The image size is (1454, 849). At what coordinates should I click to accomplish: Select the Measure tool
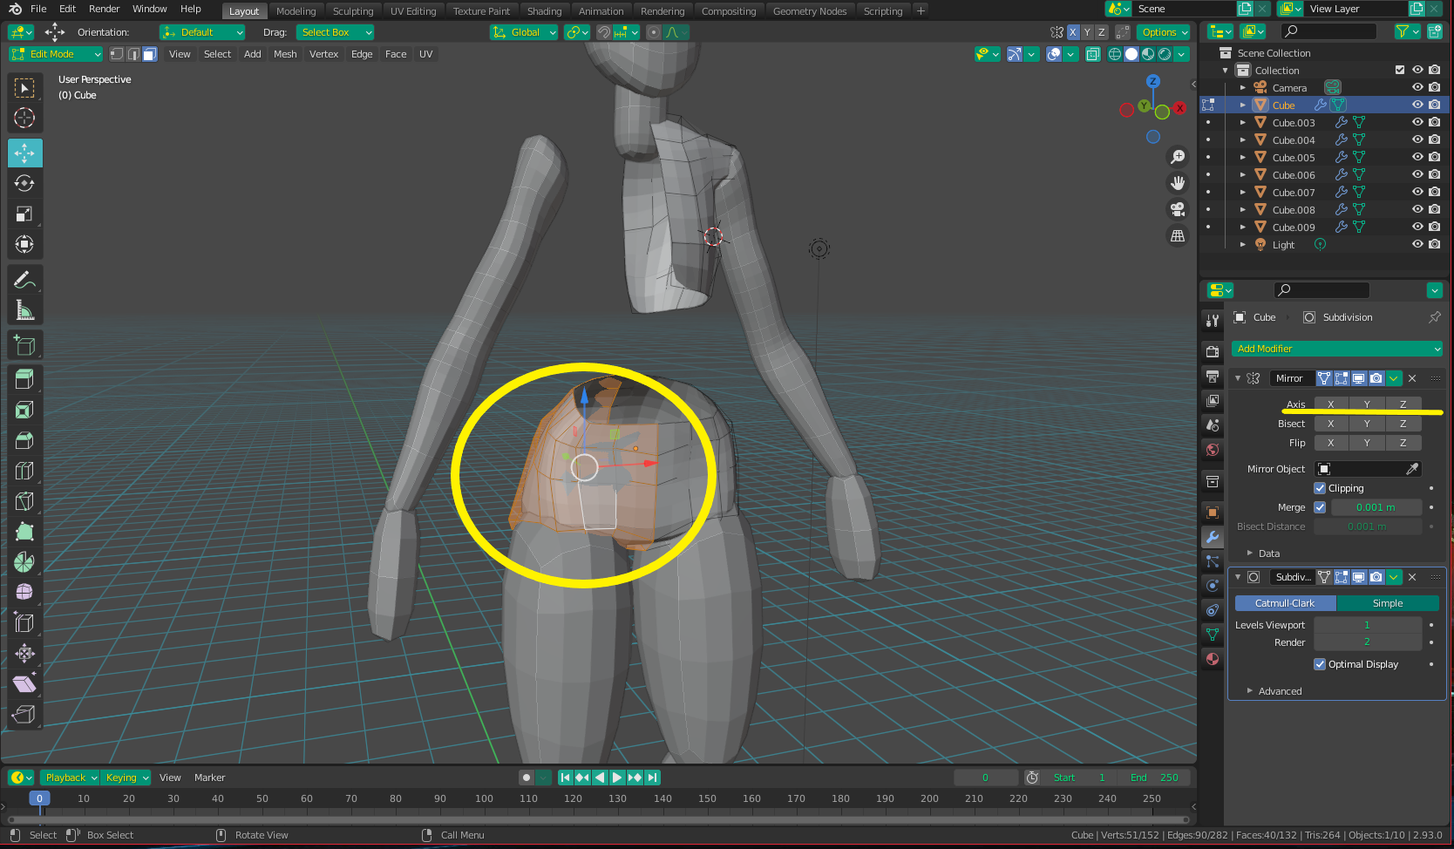coord(24,310)
